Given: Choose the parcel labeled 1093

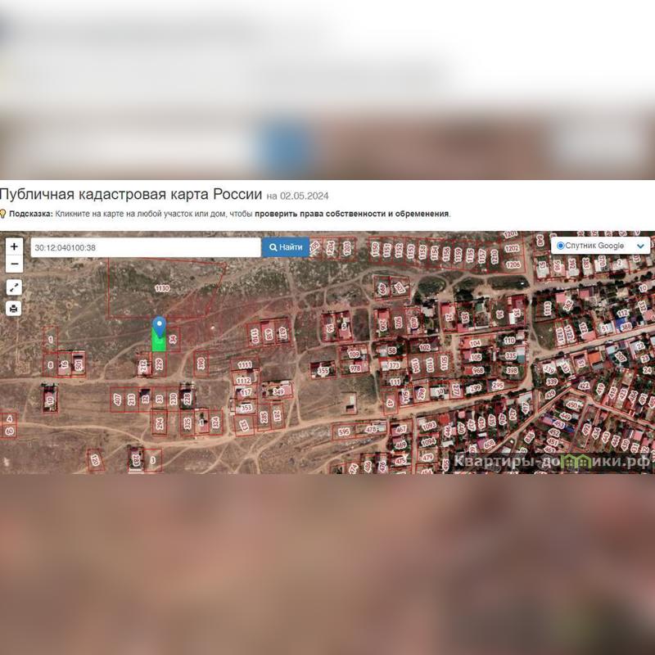Looking at the screenshot, I should [428, 426].
